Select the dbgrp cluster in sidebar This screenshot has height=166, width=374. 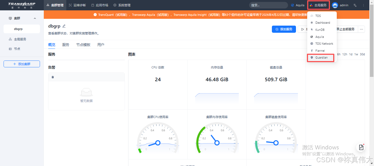point(22,29)
